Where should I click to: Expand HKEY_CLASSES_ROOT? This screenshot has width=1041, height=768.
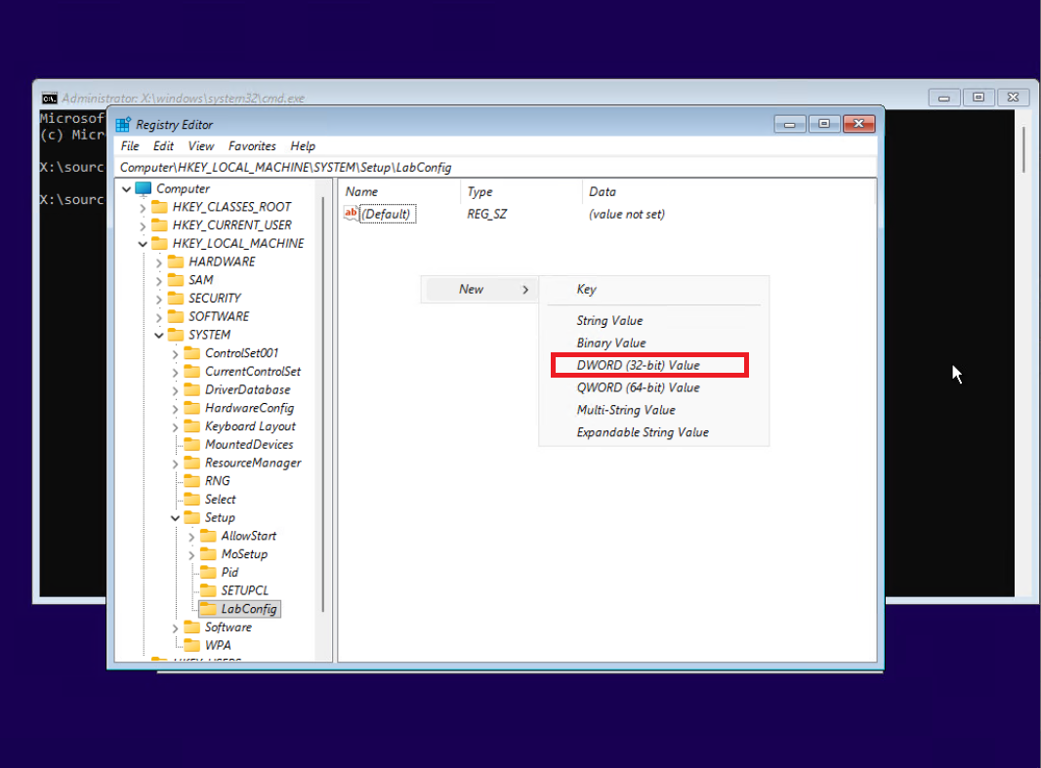[144, 206]
